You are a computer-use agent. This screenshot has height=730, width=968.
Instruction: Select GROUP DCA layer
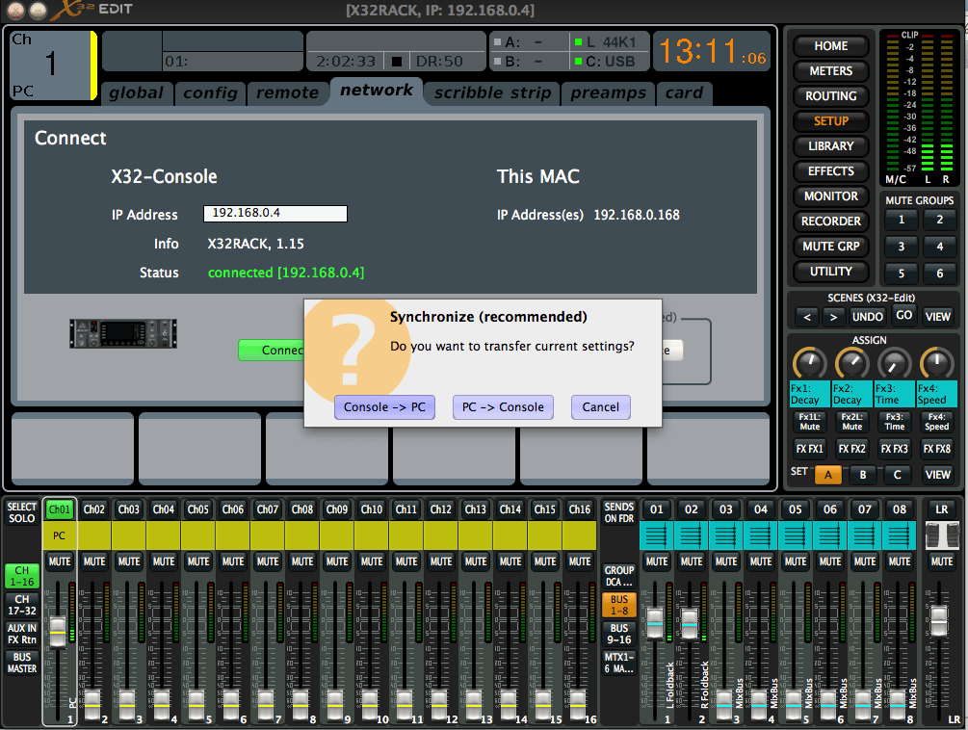coord(619,576)
